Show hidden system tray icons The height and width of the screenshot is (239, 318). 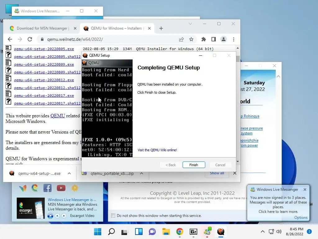click(263, 232)
